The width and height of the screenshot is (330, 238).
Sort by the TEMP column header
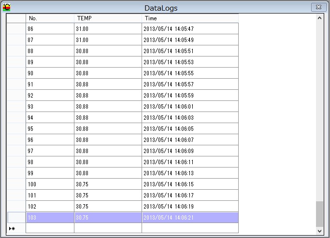108,18
